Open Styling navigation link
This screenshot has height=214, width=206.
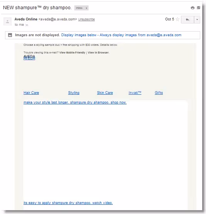tap(74, 93)
